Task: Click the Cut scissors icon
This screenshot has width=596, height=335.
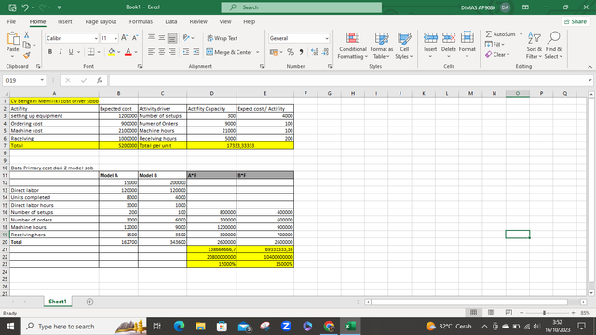Action: pyautogui.click(x=27, y=35)
